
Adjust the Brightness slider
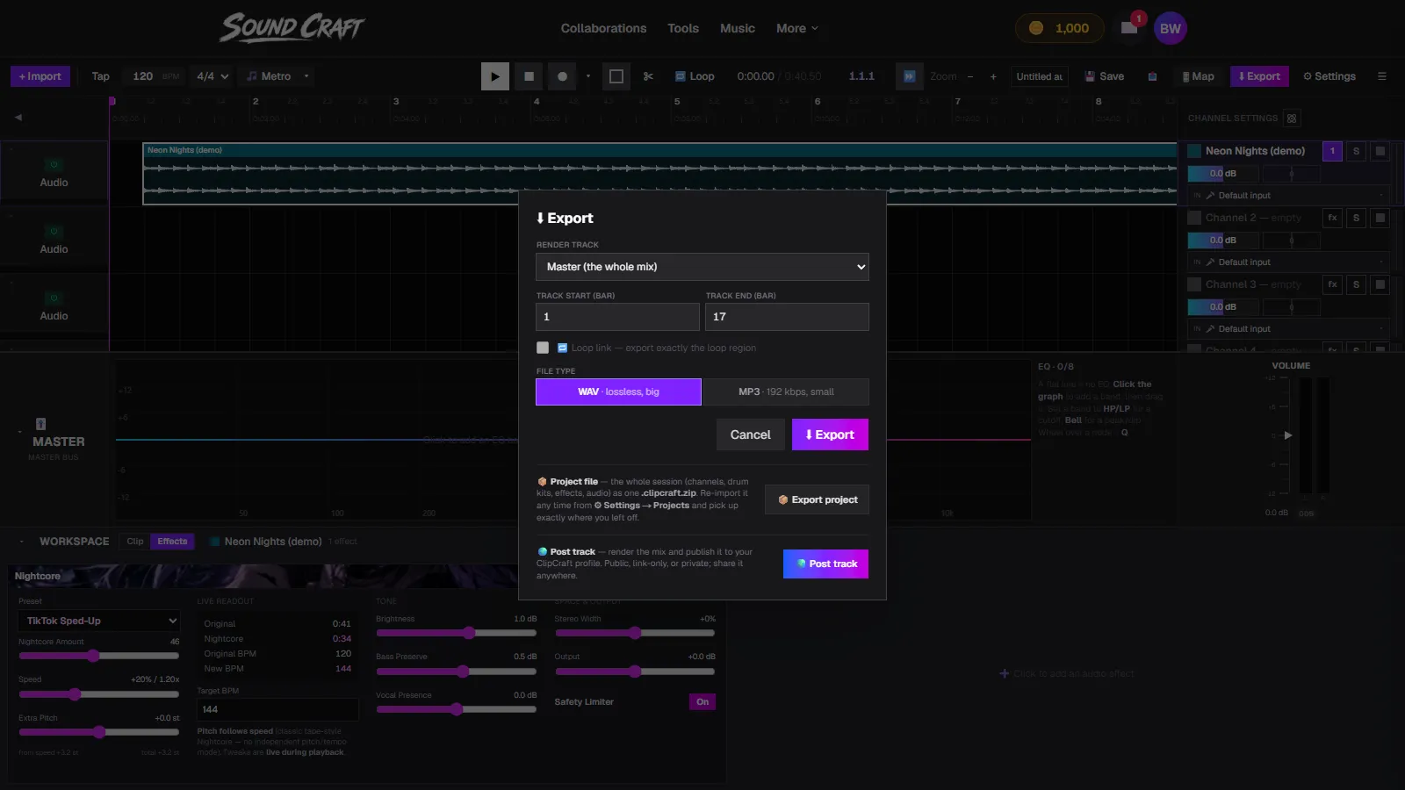[x=456, y=633]
